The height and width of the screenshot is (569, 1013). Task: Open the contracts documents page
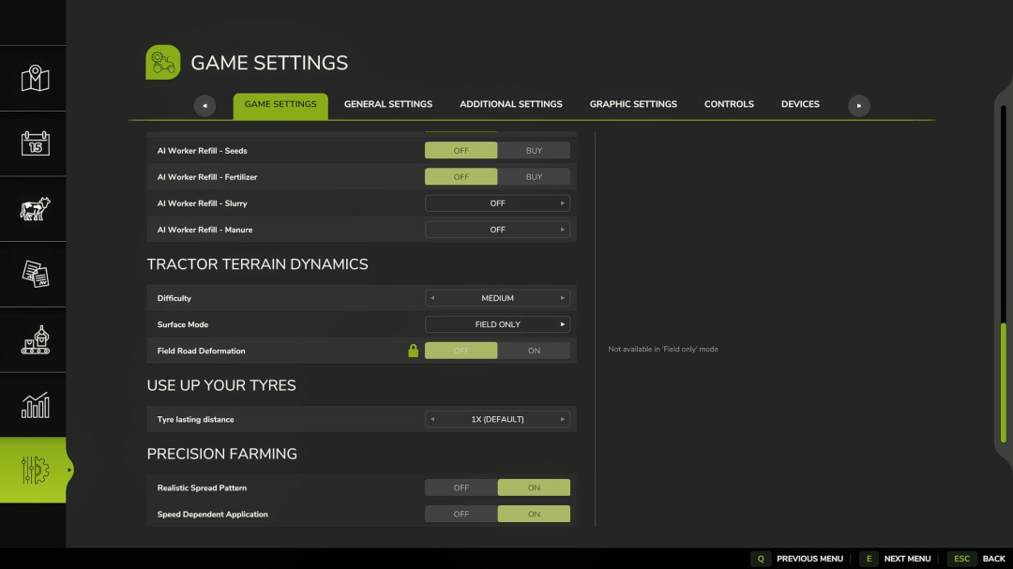(x=35, y=274)
